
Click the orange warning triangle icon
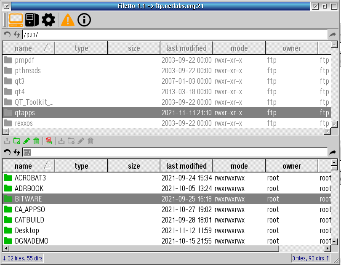[x=68, y=19]
